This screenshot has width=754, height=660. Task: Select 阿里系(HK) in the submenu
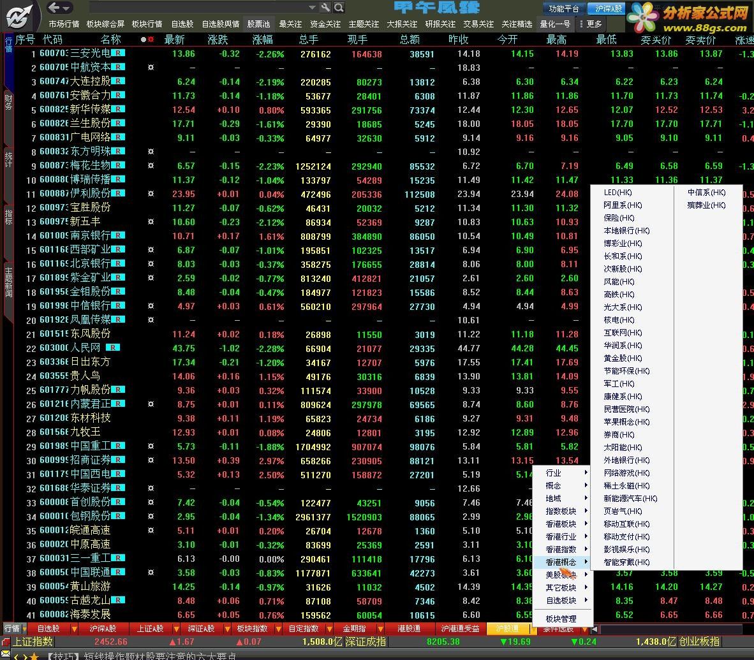pyautogui.click(x=623, y=205)
